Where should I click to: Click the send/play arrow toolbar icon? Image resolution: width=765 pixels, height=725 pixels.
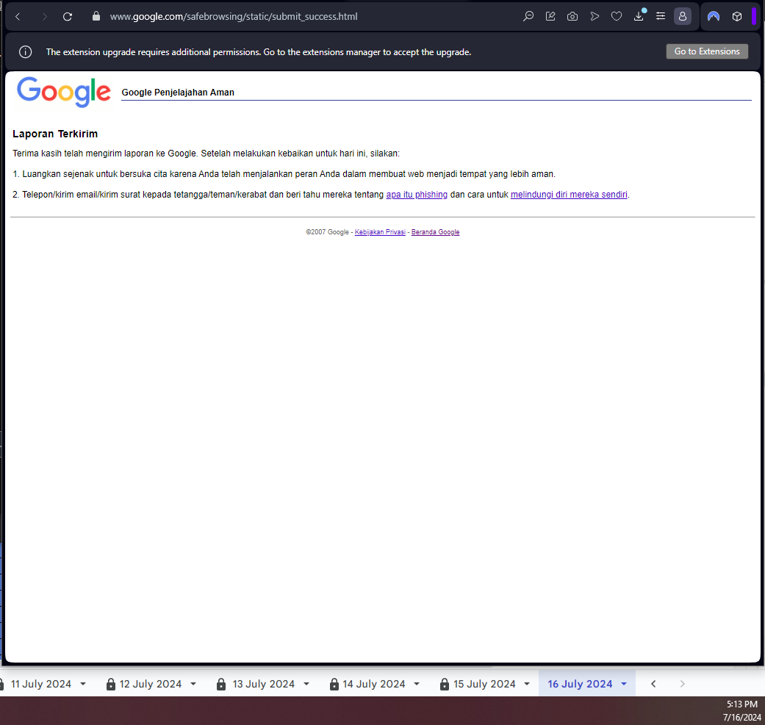[595, 17]
